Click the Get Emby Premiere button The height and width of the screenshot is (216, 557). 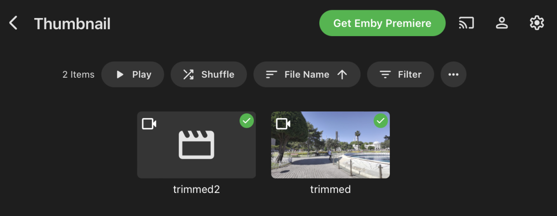pos(382,23)
